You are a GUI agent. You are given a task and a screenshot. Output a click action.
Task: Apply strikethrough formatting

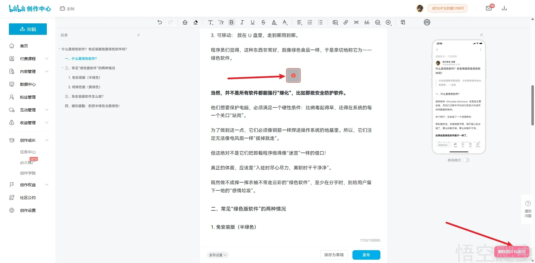click(x=263, y=22)
